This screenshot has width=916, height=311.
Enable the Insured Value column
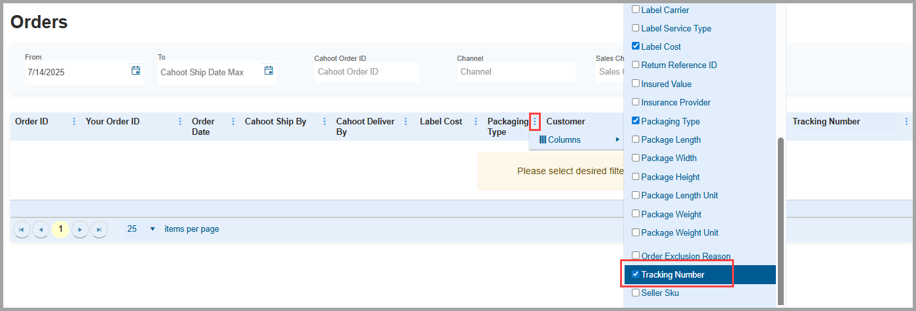click(635, 84)
